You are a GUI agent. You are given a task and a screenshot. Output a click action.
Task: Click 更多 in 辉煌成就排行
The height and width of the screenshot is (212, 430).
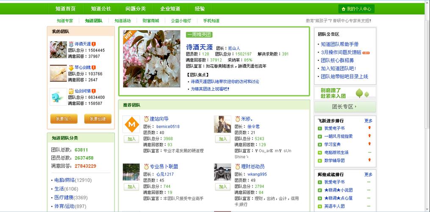368,174
